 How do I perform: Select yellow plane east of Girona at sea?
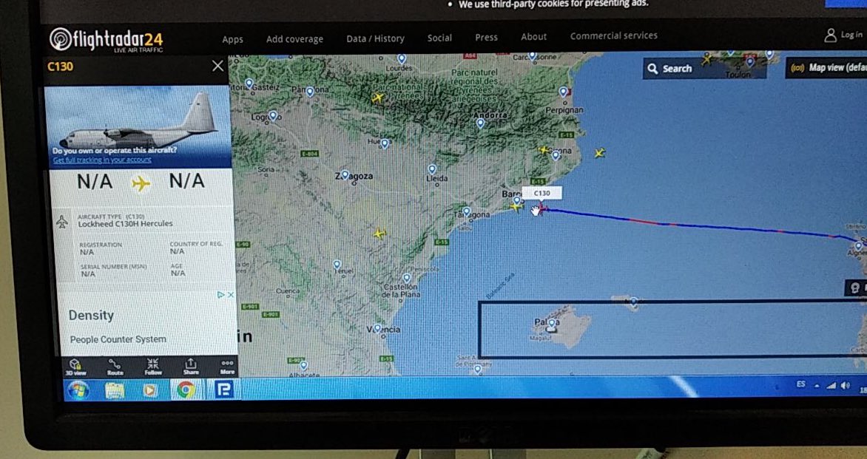click(x=599, y=153)
